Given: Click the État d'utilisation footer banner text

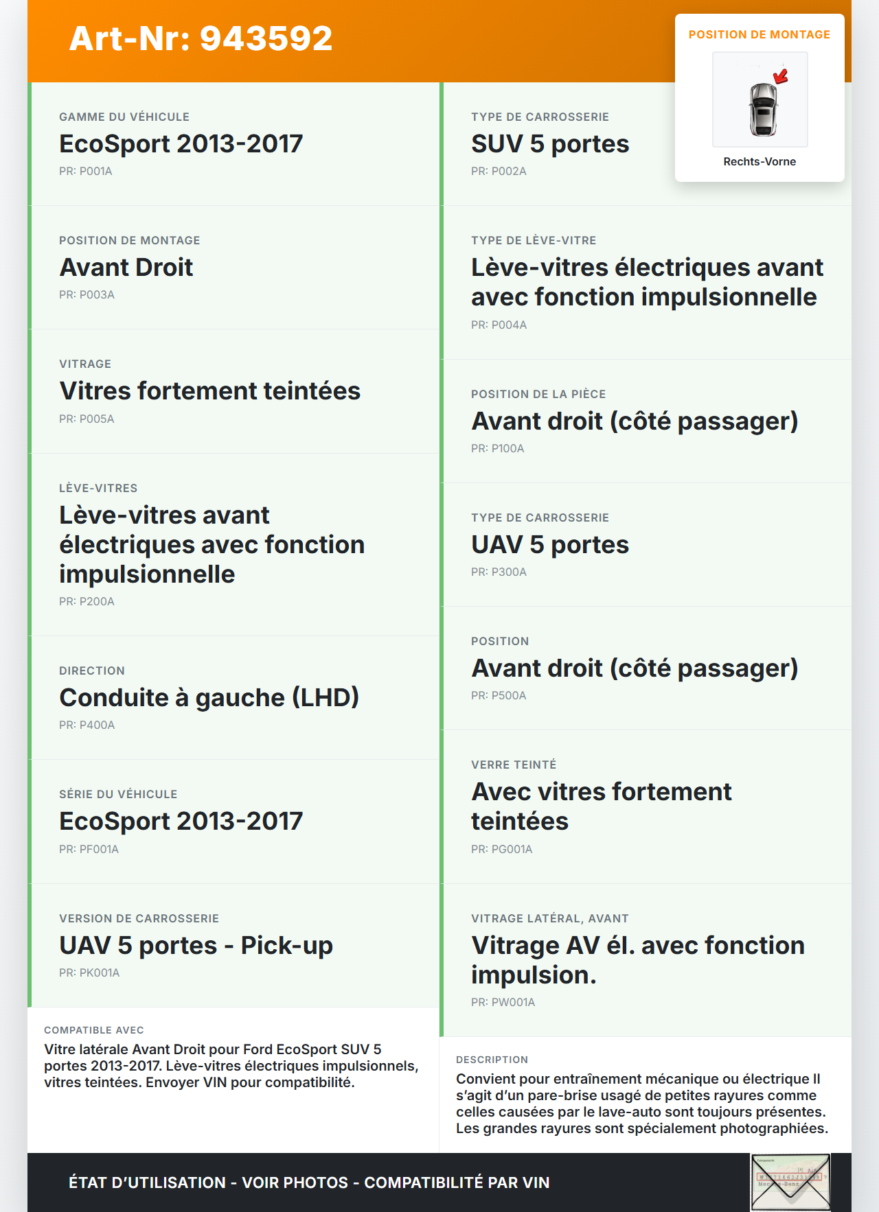Looking at the screenshot, I should (309, 1182).
